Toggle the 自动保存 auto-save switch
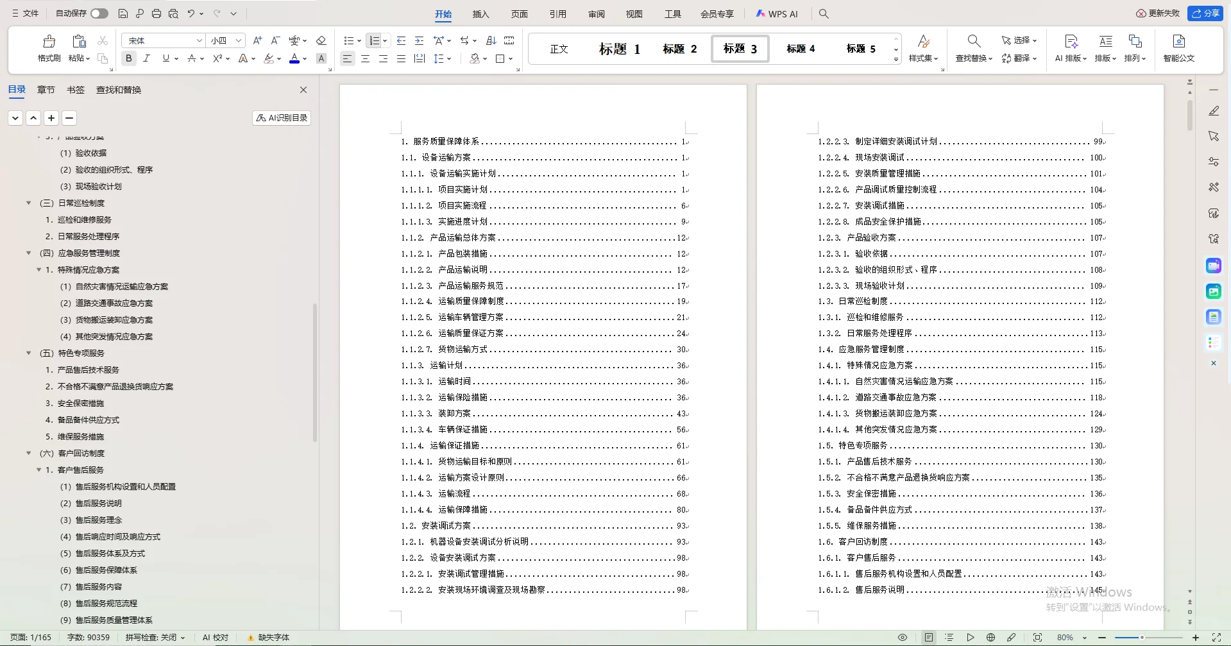1231x646 pixels. tap(99, 13)
